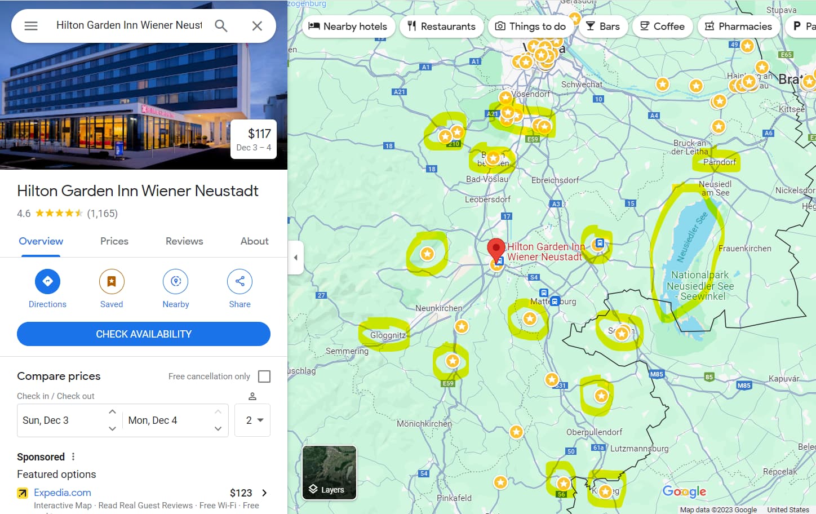816x514 pixels.
Task: Click the Google logo on the map
Action: point(684,491)
